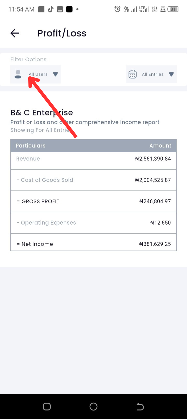Click the Amount column header
Image resolution: width=187 pixels, height=419 pixels.
pyautogui.click(x=160, y=146)
